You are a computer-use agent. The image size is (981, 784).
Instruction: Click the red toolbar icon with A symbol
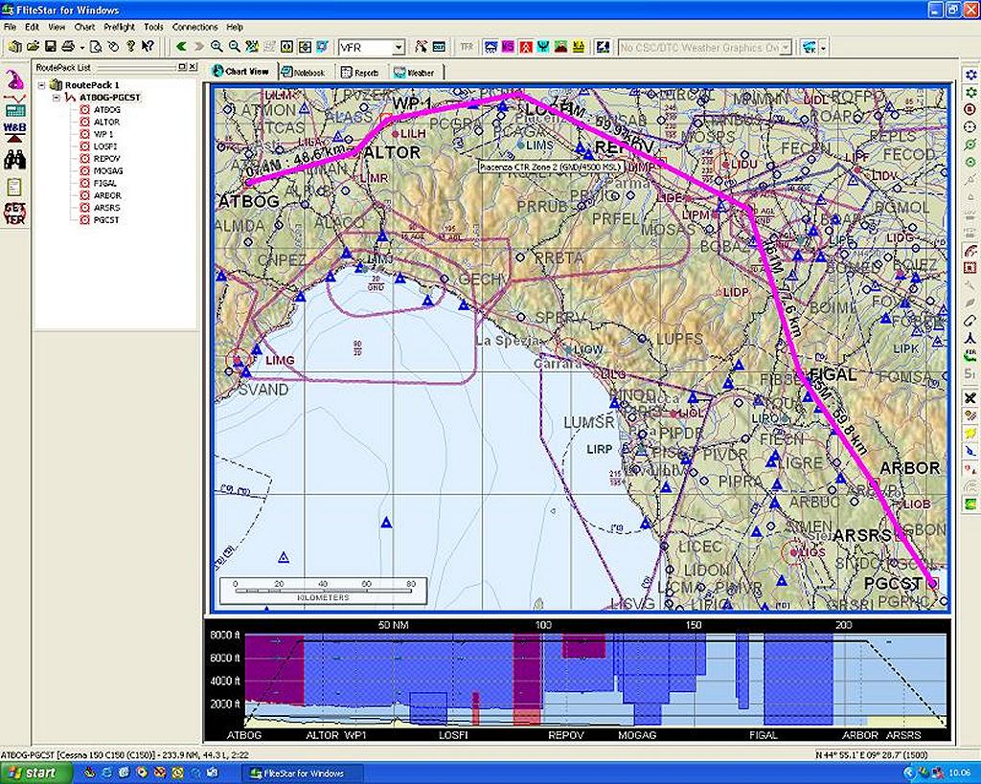click(x=526, y=47)
